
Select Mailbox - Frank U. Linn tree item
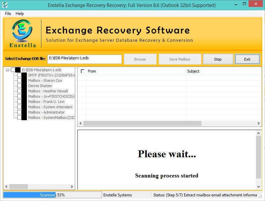coord(46,102)
